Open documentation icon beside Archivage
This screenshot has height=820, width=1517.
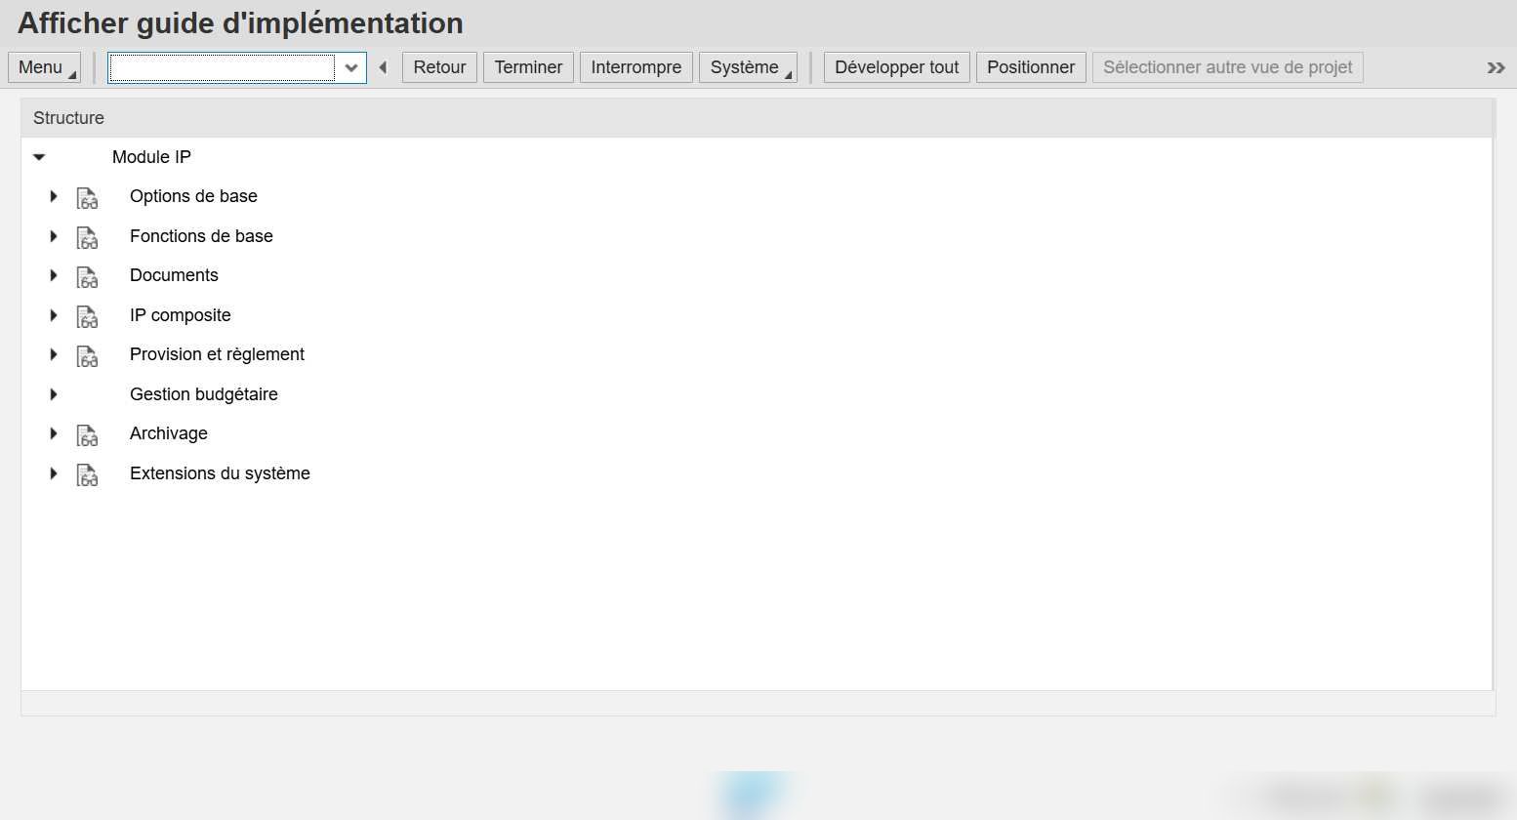tap(88, 435)
